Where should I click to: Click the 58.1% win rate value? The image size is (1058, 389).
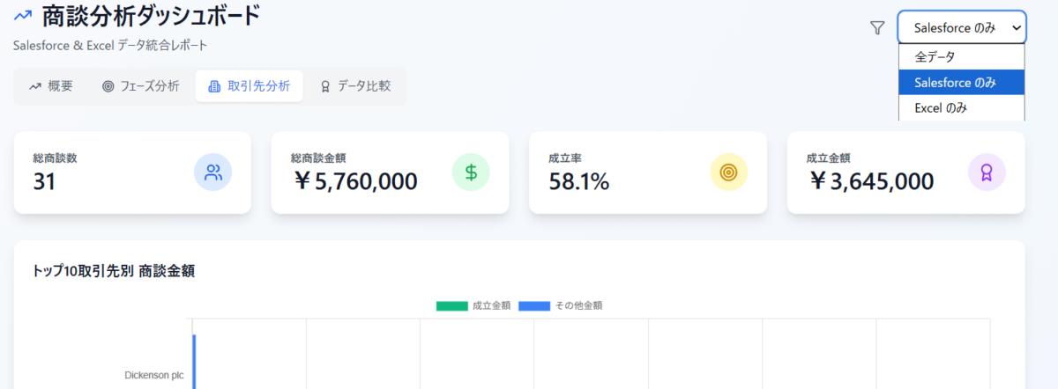pyautogui.click(x=579, y=181)
